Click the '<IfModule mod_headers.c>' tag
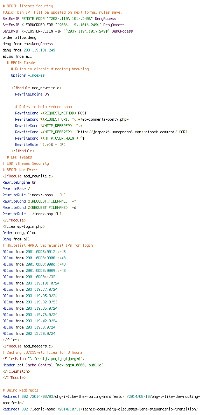The height and width of the screenshot is (415, 210). pyautogui.click(x=28, y=346)
